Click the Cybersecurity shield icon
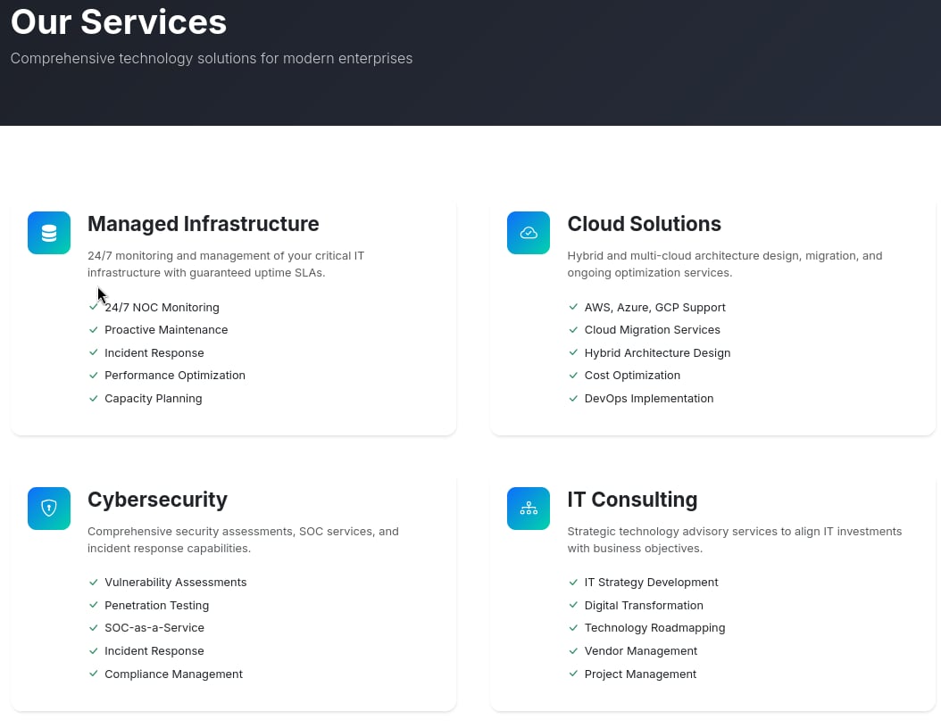Image resolution: width=941 pixels, height=728 pixels. [48, 509]
